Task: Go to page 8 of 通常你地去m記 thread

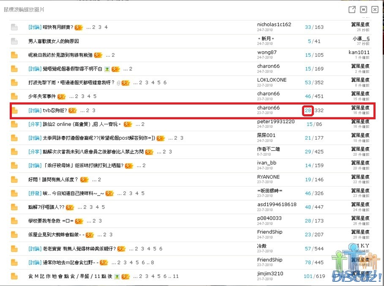Action: (x=153, y=263)
